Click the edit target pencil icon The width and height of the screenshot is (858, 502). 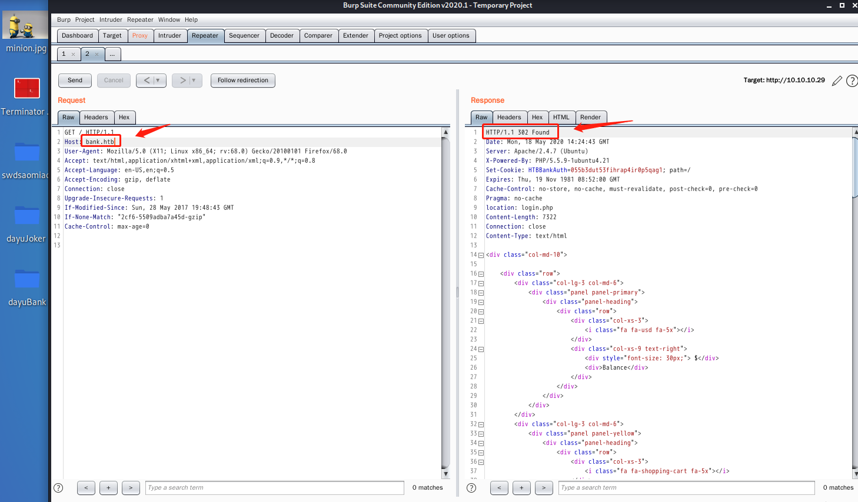(x=837, y=81)
